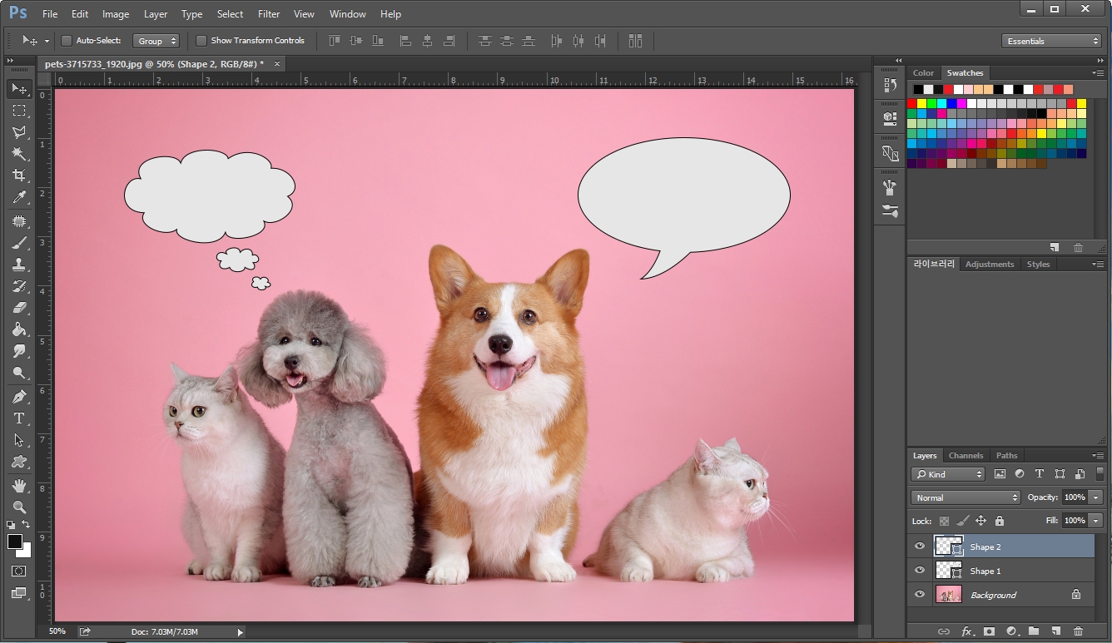Choose the Hand tool
This screenshot has height=643, width=1112.
pyautogui.click(x=19, y=485)
